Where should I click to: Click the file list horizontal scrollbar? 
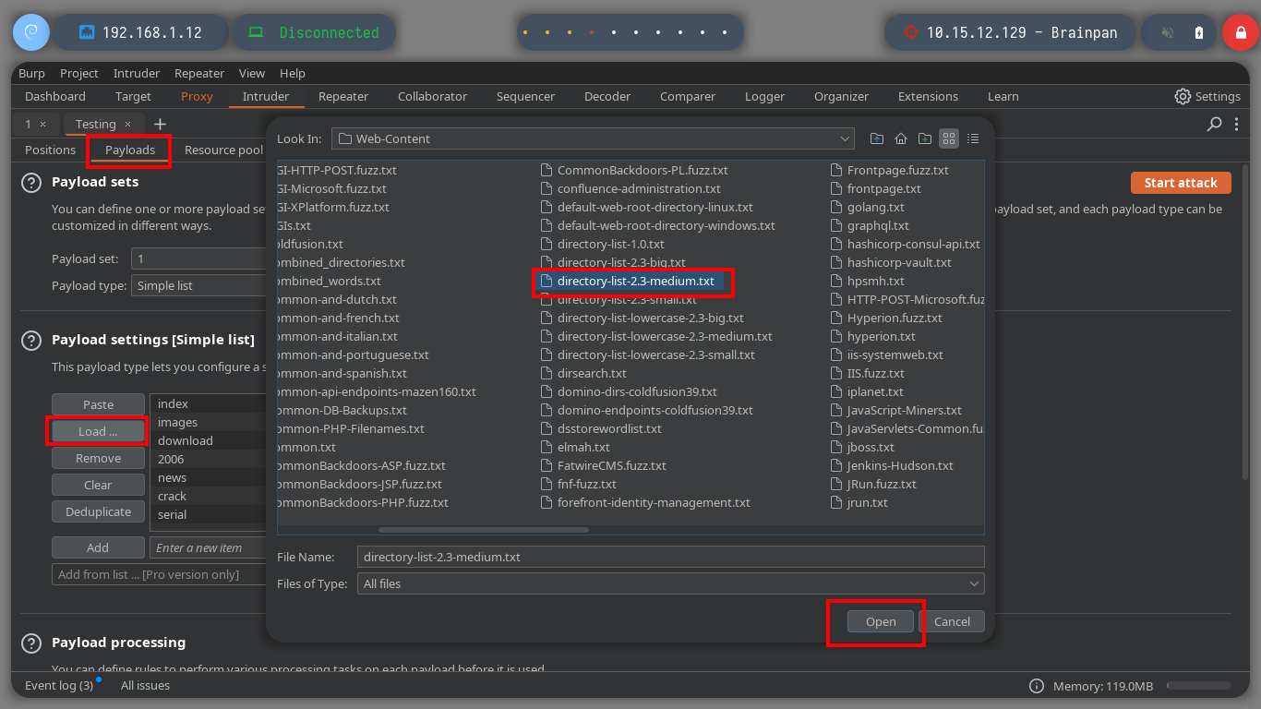484,530
